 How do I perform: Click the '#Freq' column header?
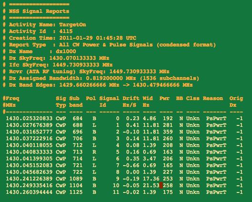(x=11, y=98)
